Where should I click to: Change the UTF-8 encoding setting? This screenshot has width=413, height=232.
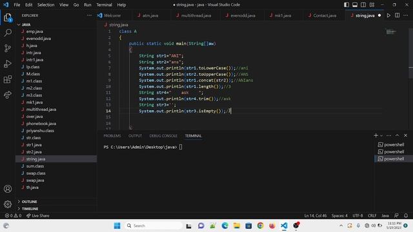pyautogui.click(x=358, y=216)
